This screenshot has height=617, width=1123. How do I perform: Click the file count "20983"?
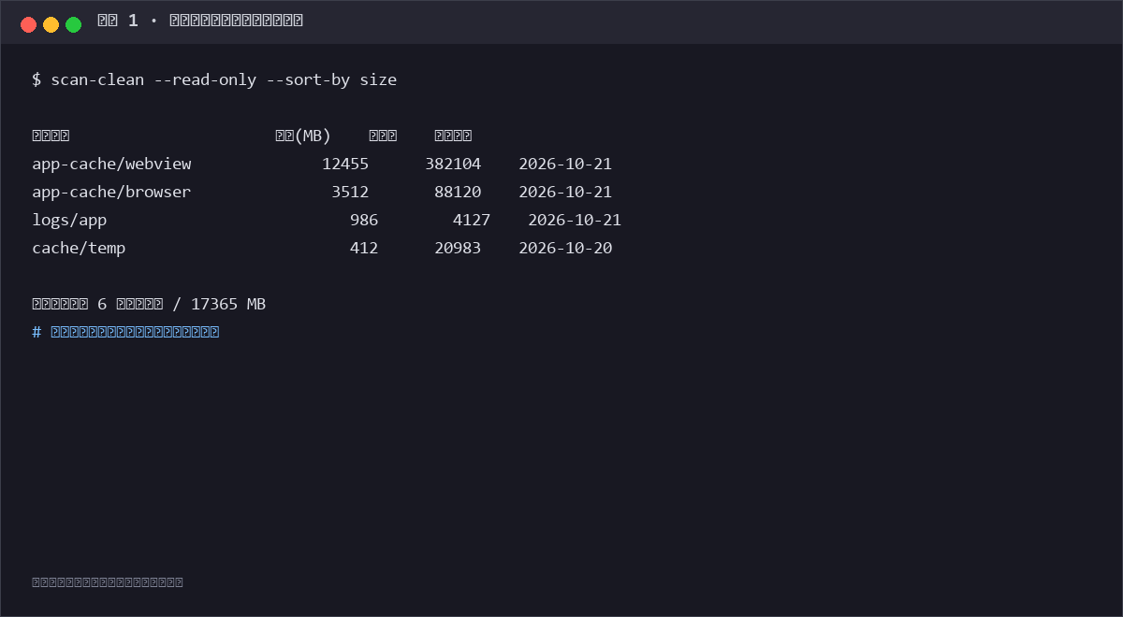click(x=458, y=248)
